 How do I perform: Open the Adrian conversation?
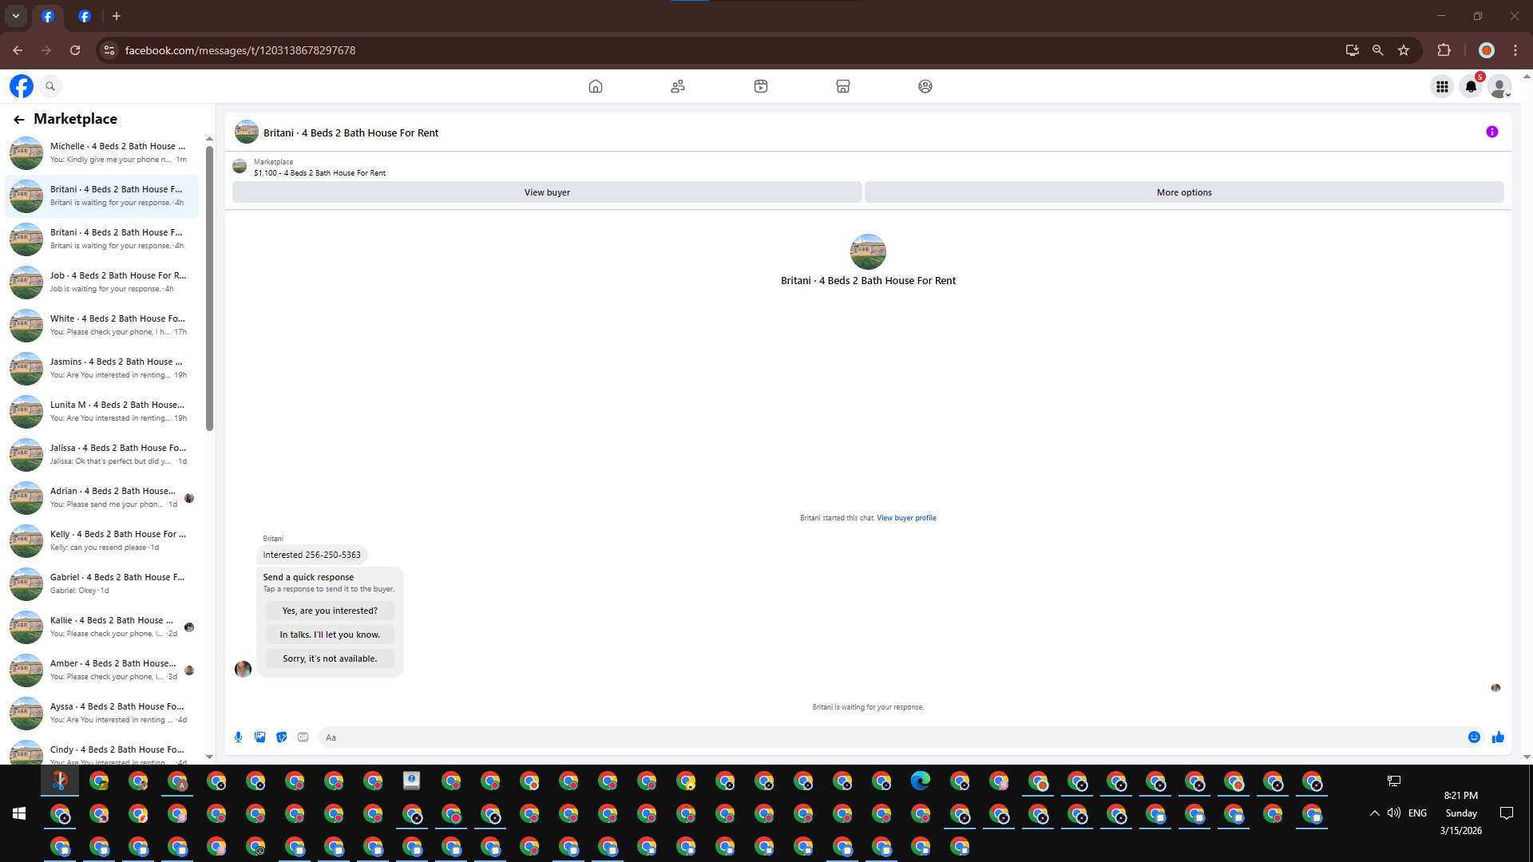tap(102, 498)
